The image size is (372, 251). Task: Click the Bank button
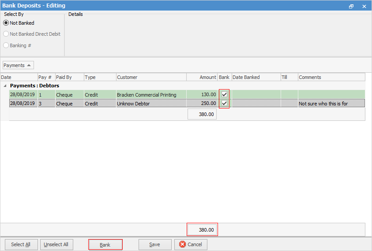coord(105,244)
